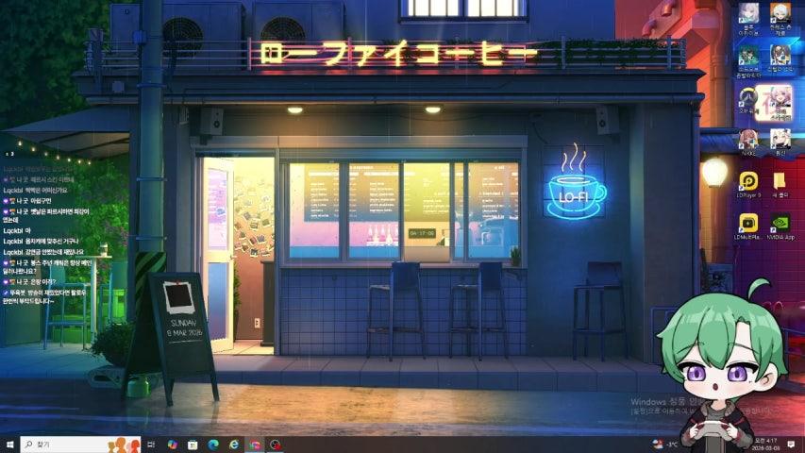This screenshot has height=453, width=805.
Task: Select the 새 폴더 folder icon
Action: point(780,185)
